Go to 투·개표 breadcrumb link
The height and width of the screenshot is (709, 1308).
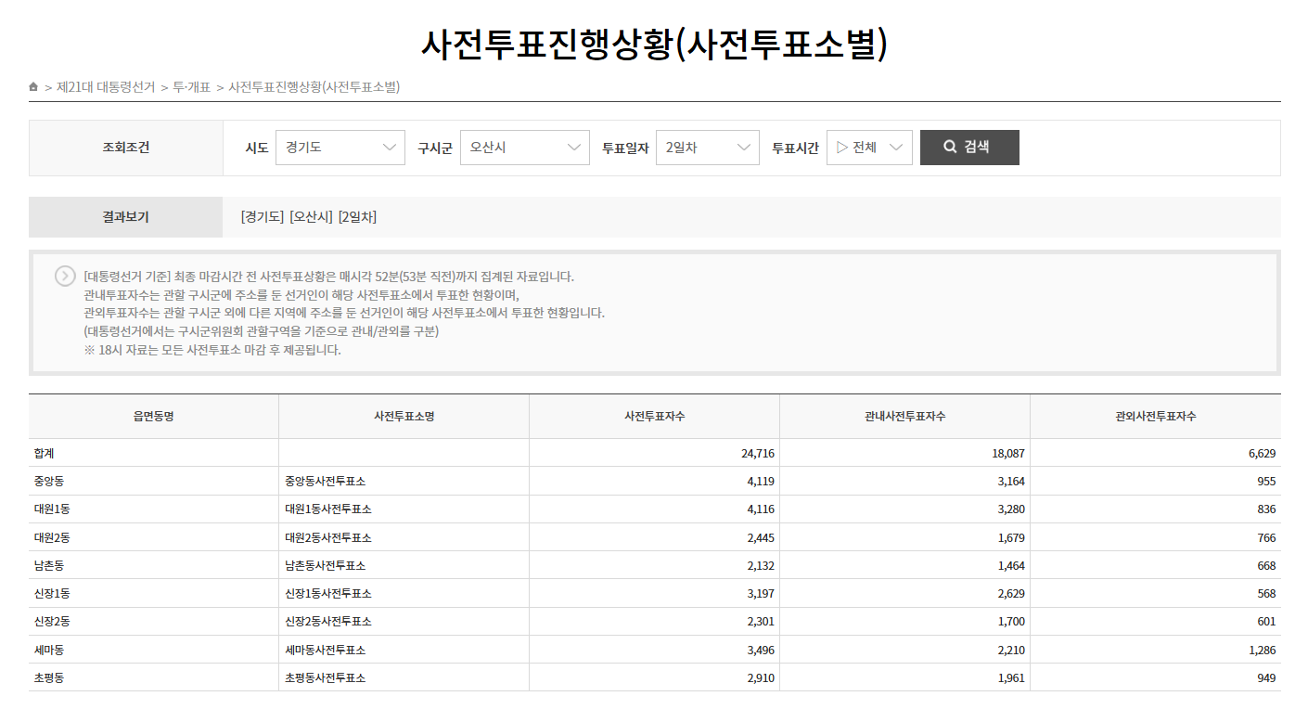pos(191,87)
